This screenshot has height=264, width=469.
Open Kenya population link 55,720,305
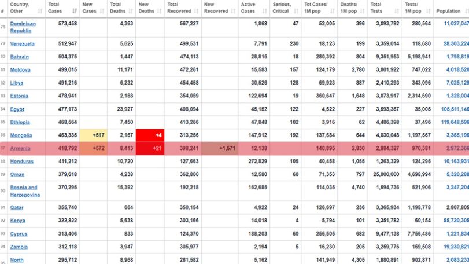point(456,221)
